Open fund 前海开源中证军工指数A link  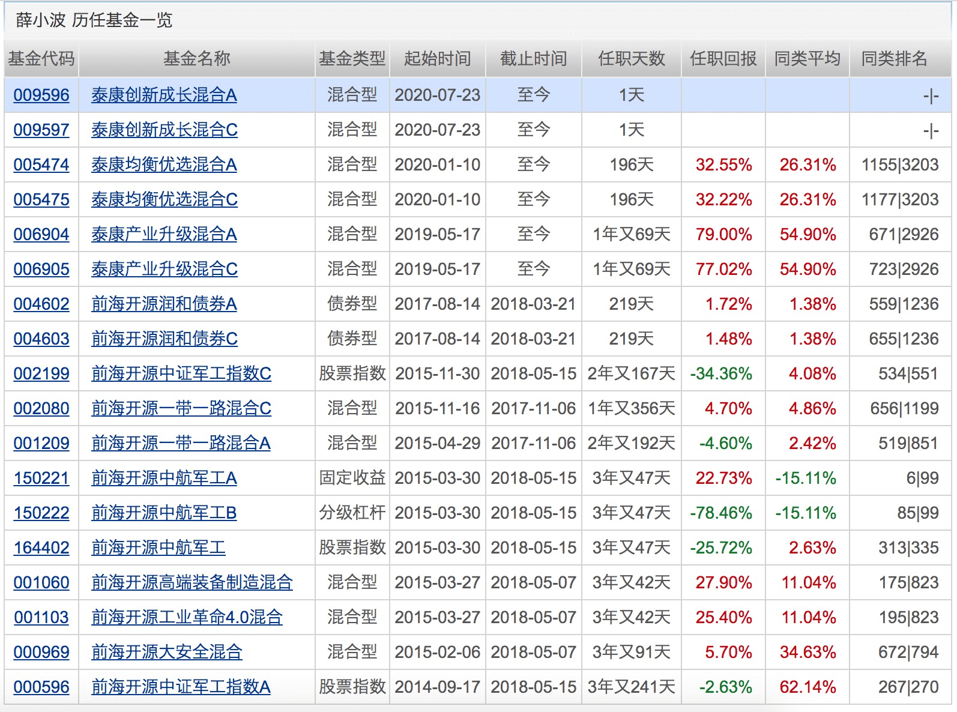(x=181, y=687)
